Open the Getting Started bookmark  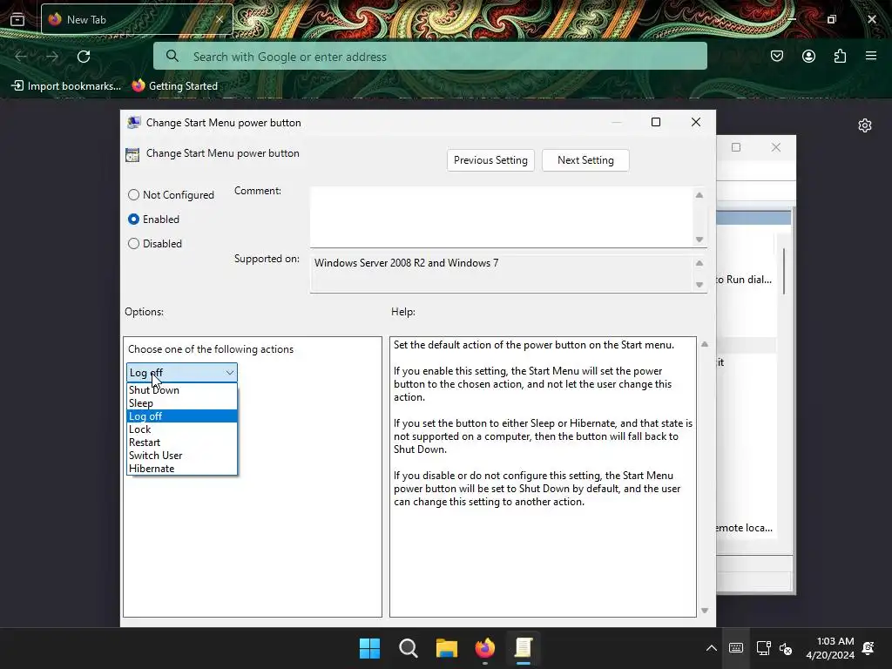coord(174,86)
